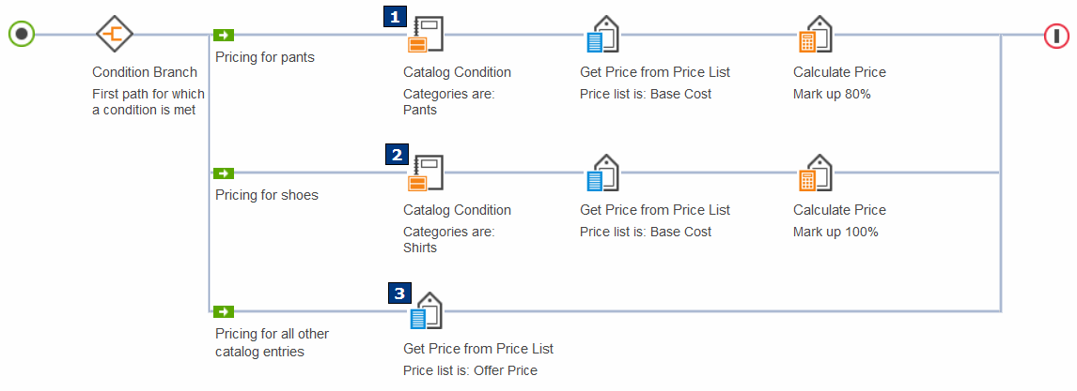Click the number 3 callout marker

[x=400, y=293]
